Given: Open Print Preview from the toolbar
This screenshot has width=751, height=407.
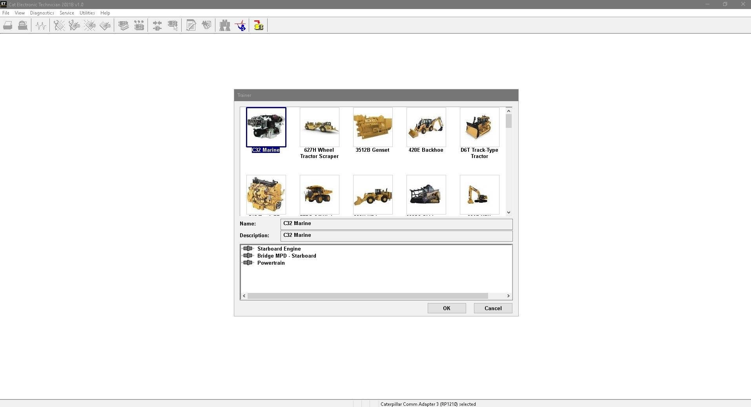Looking at the screenshot, I should [23, 26].
